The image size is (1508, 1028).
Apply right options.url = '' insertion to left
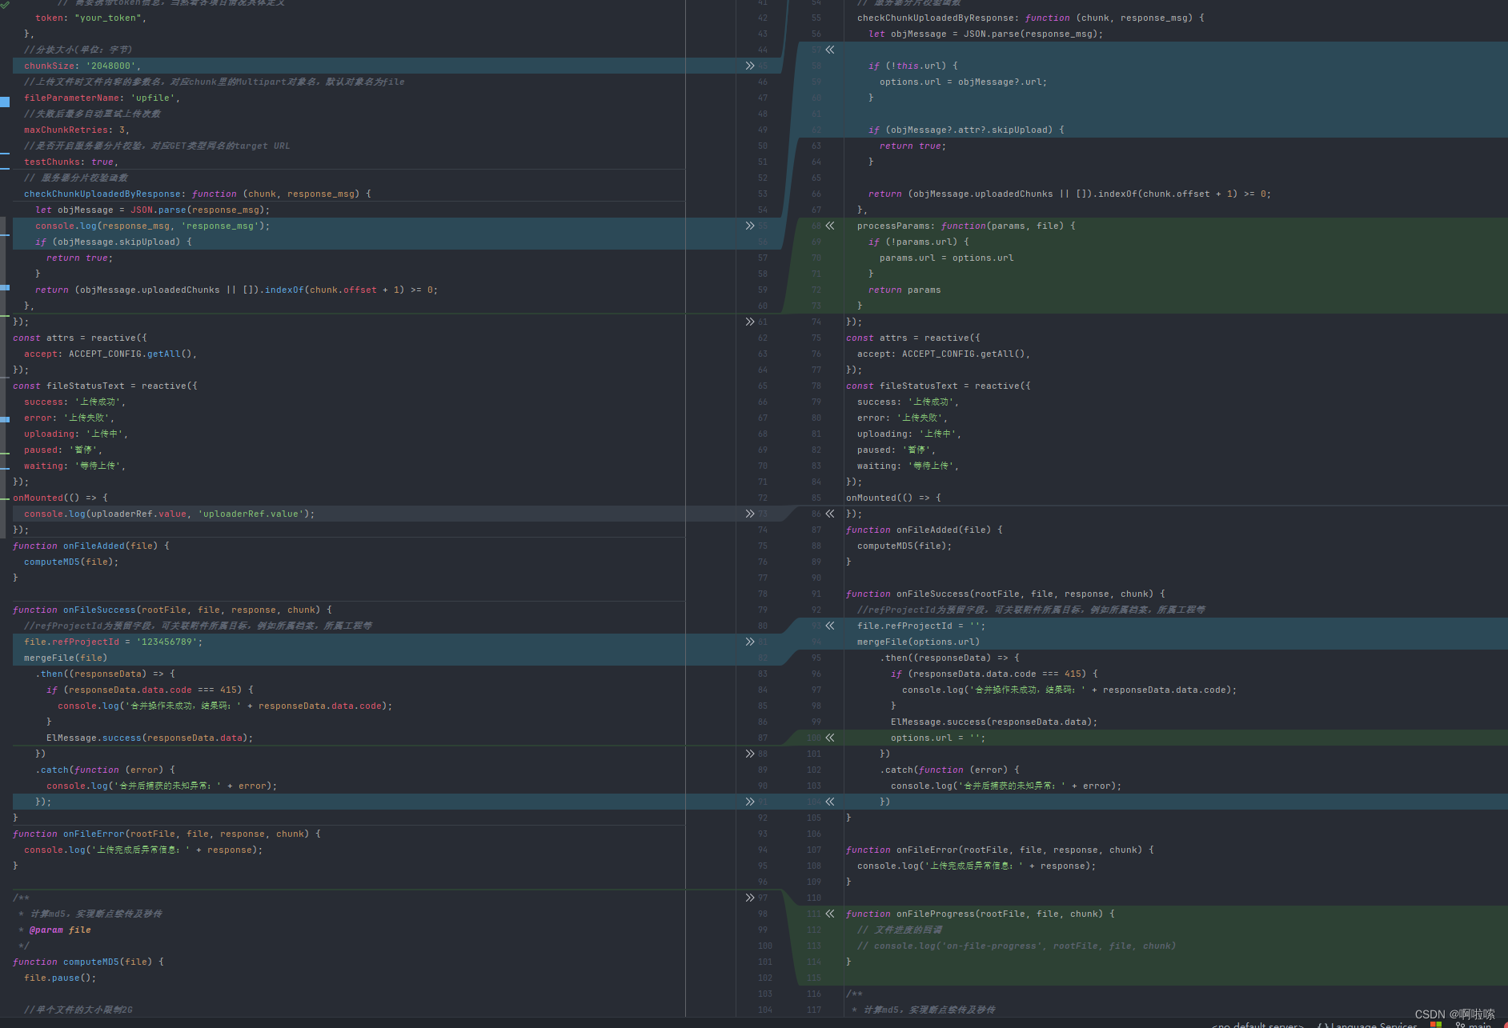pos(830,738)
